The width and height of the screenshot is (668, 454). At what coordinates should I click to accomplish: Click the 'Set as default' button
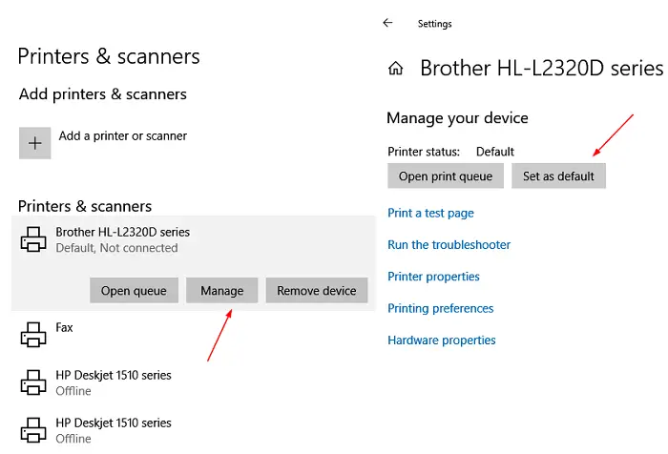[x=558, y=175]
